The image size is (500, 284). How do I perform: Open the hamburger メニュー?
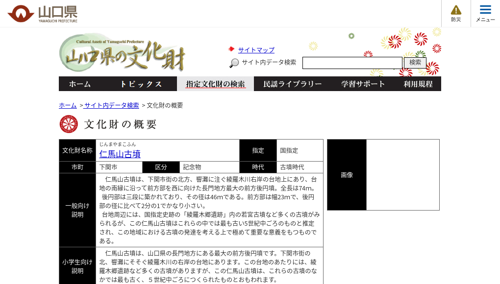pyautogui.click(x=485, y=13)
